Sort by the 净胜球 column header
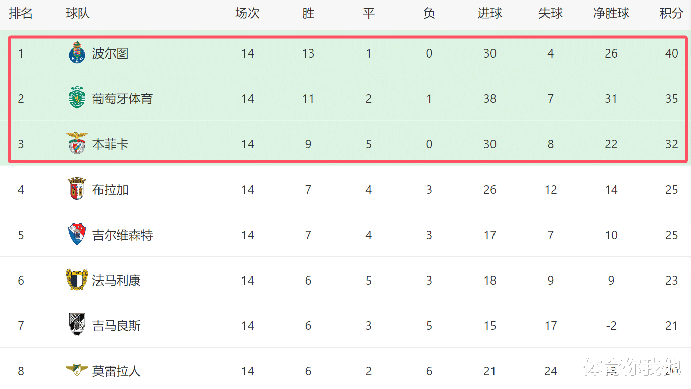Screen dimensions: 691x389 coord(611,14)
